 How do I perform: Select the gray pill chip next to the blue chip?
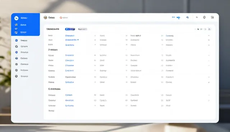pos(83,29)
